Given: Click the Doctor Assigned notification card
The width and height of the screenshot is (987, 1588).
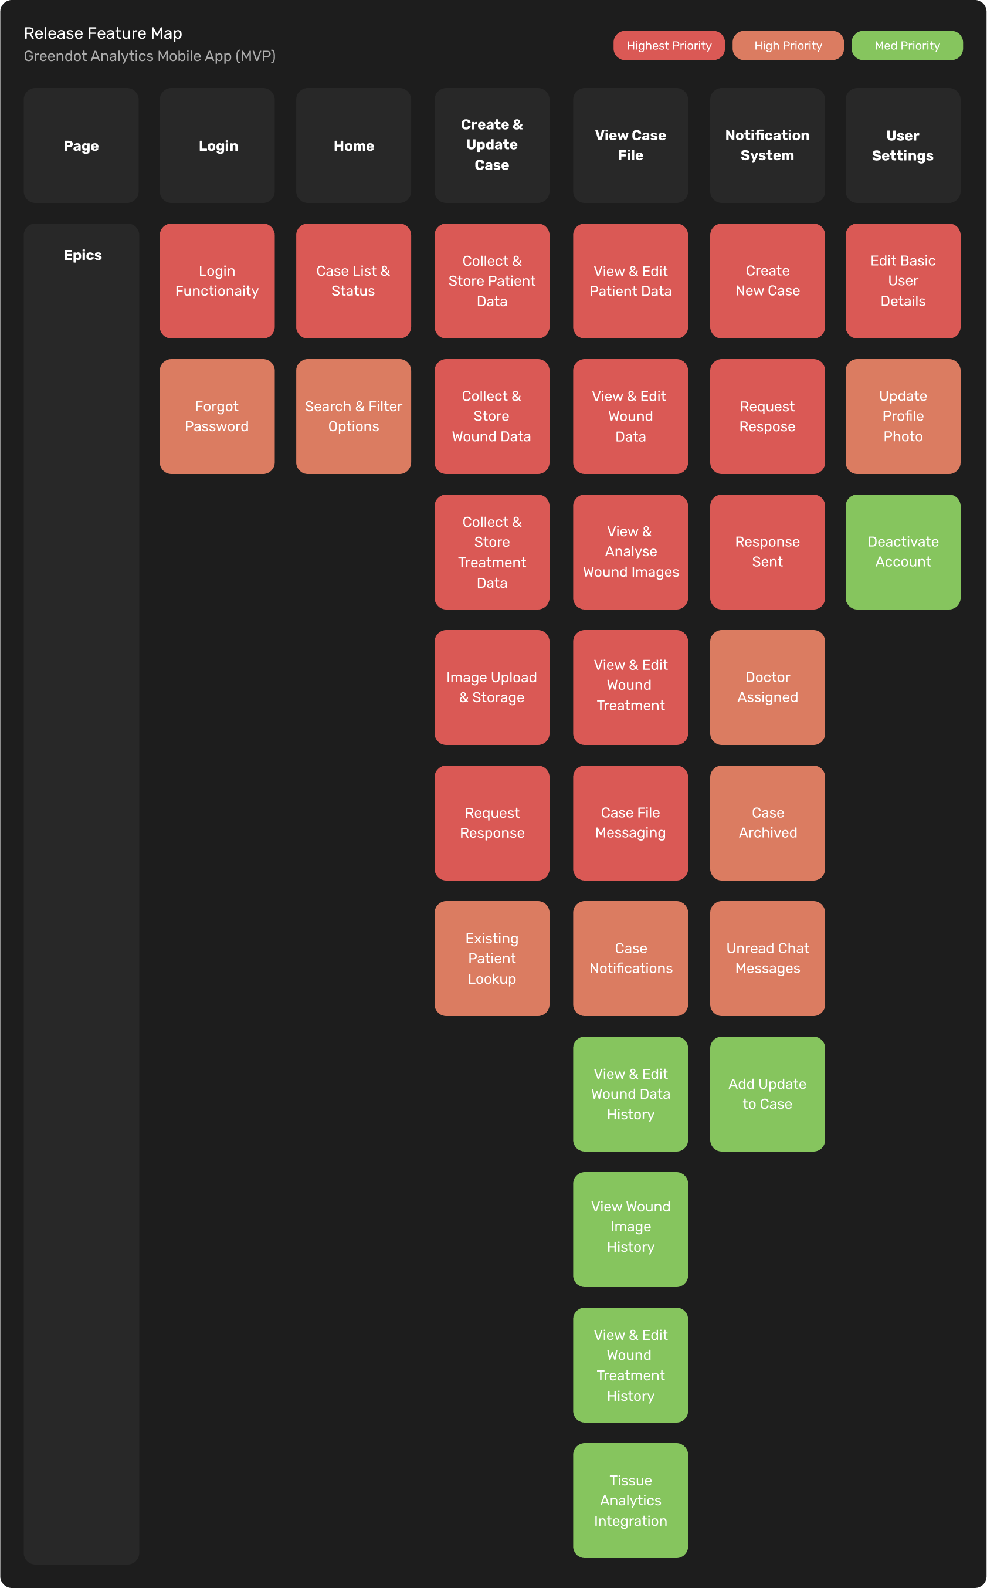Looking at the screenshot, I should click(x=767, y=688).
